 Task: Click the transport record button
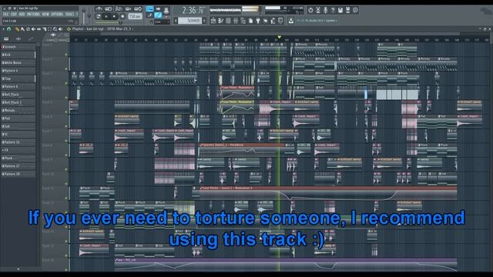(x=122, y=16)
